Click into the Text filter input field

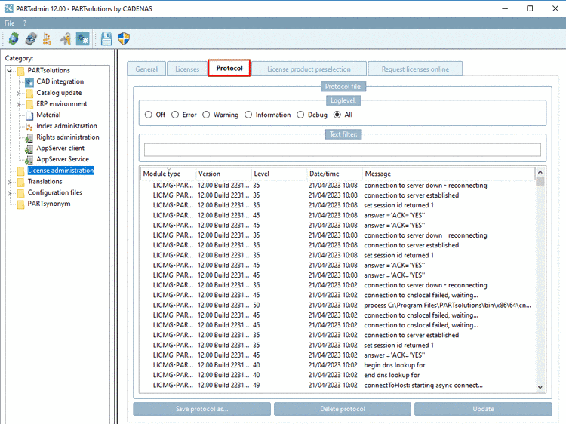[342, 149]
